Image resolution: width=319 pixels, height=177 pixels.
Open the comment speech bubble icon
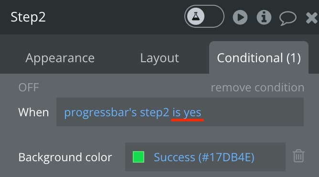pos(287,18)
